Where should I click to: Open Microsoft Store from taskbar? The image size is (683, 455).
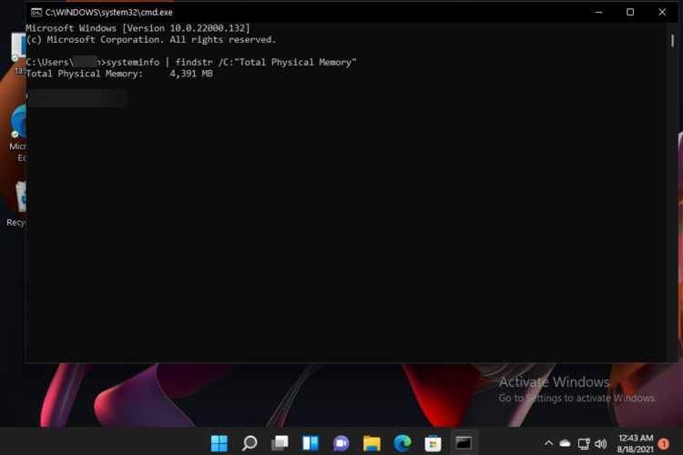coord(433,443)
